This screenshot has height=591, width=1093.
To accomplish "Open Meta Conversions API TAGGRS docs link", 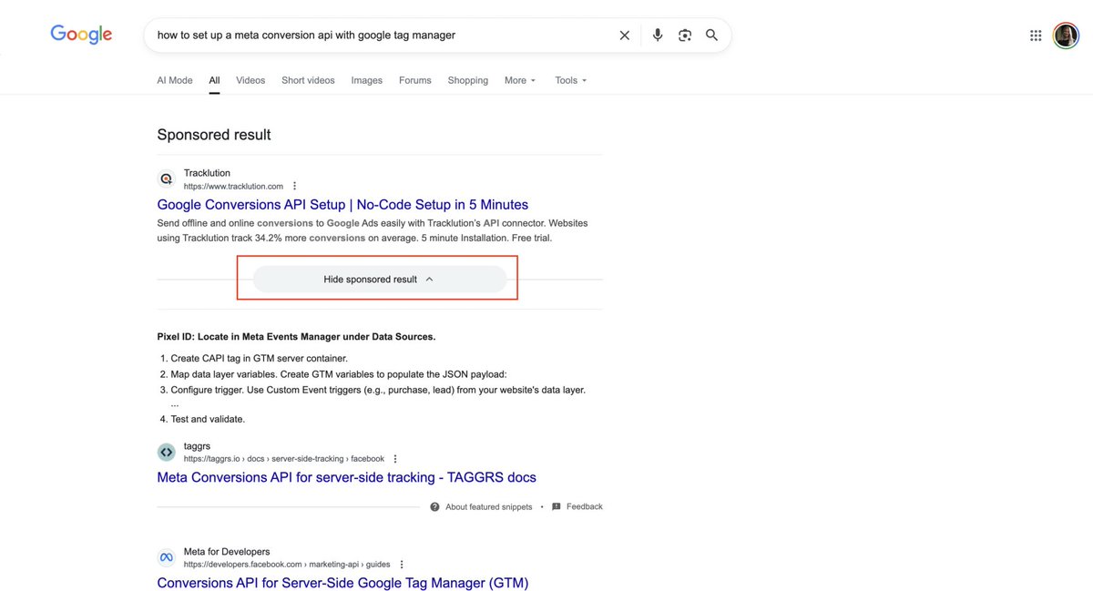I will coord(346,477).
